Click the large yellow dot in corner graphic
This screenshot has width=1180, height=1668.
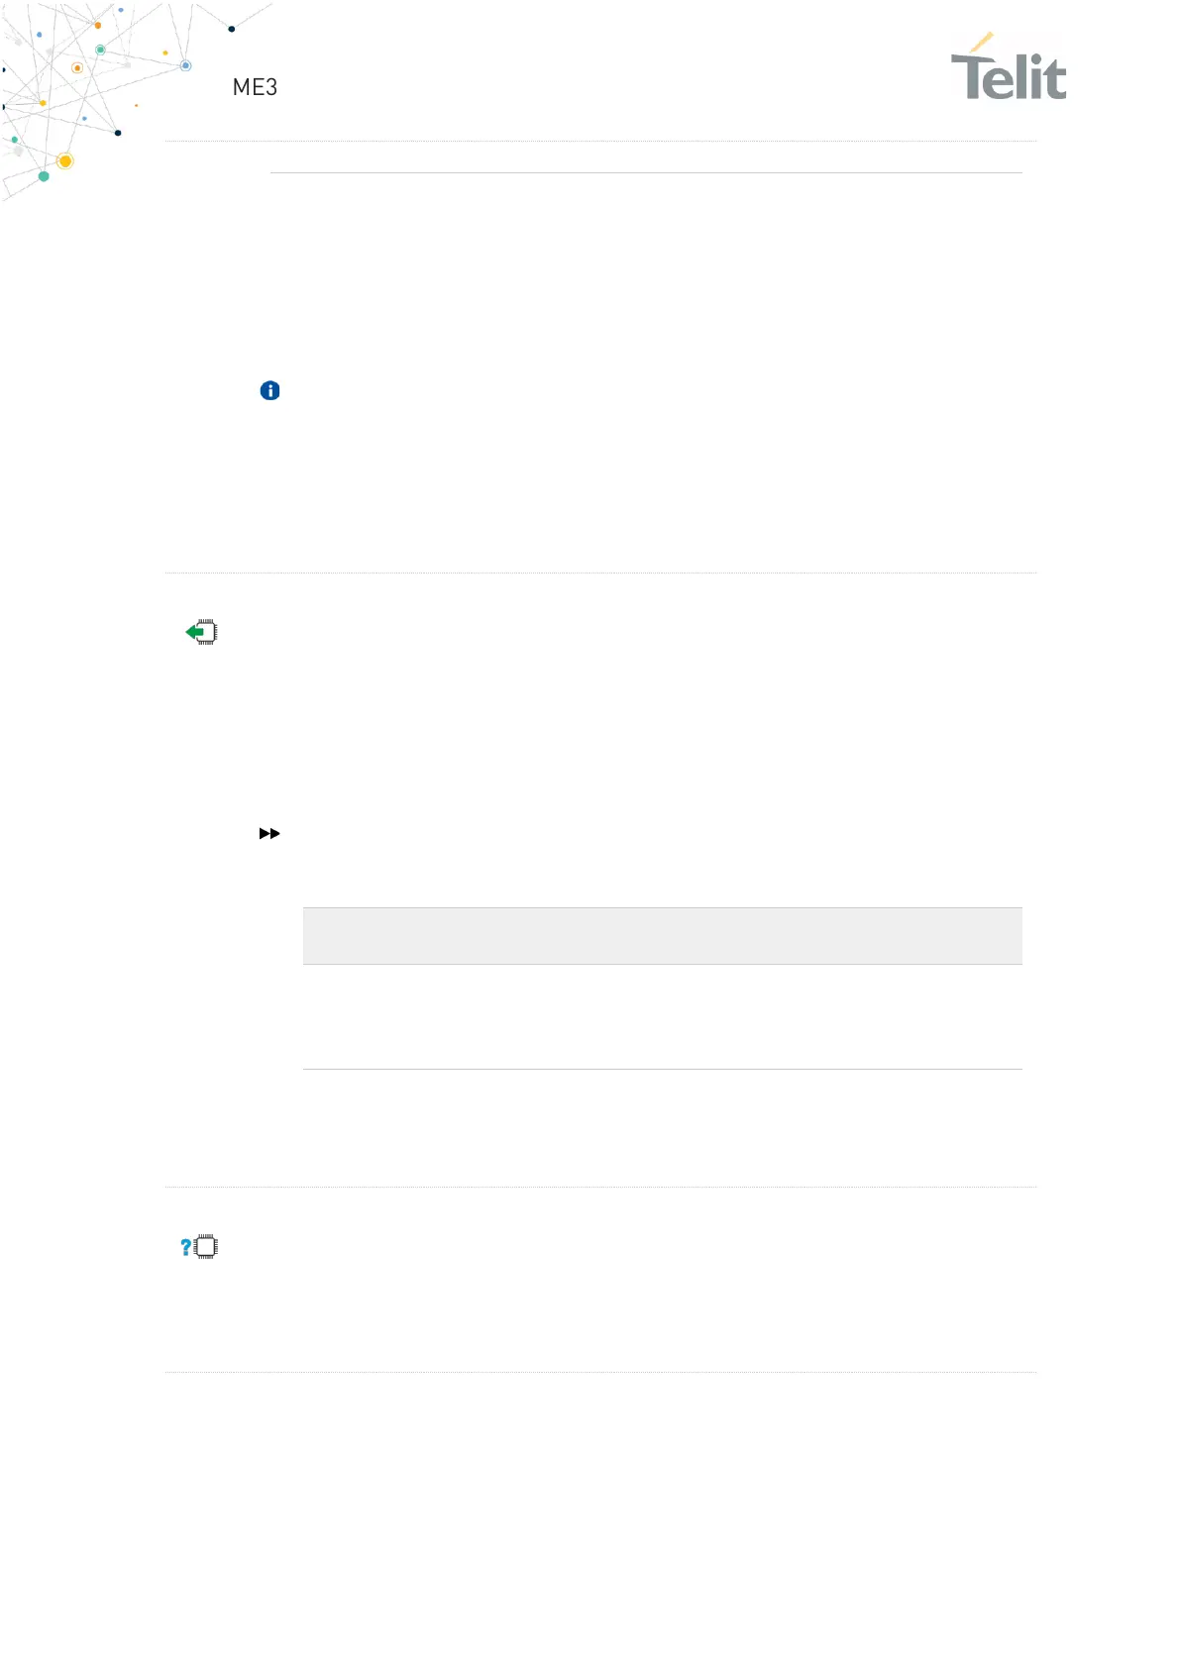[65, 161]
